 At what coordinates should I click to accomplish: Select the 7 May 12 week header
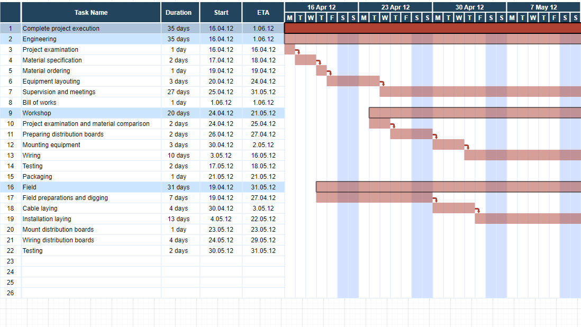tap(543, 7)
